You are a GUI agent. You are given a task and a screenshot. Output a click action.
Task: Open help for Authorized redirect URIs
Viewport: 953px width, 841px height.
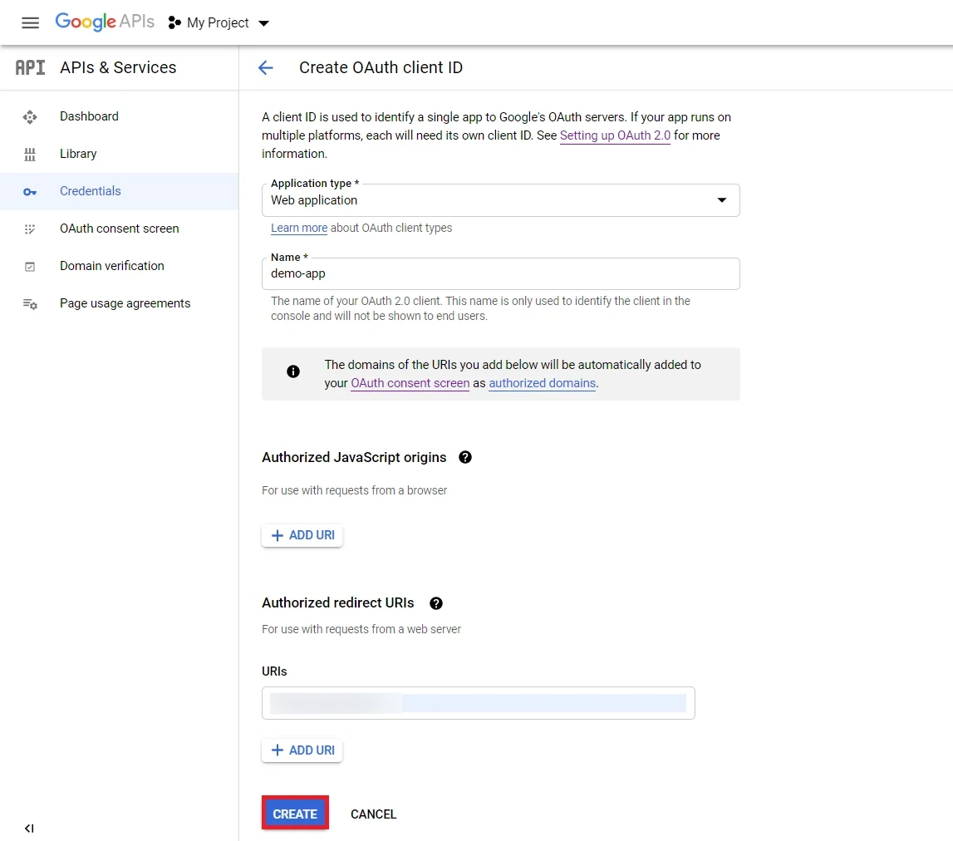(435, 602)
